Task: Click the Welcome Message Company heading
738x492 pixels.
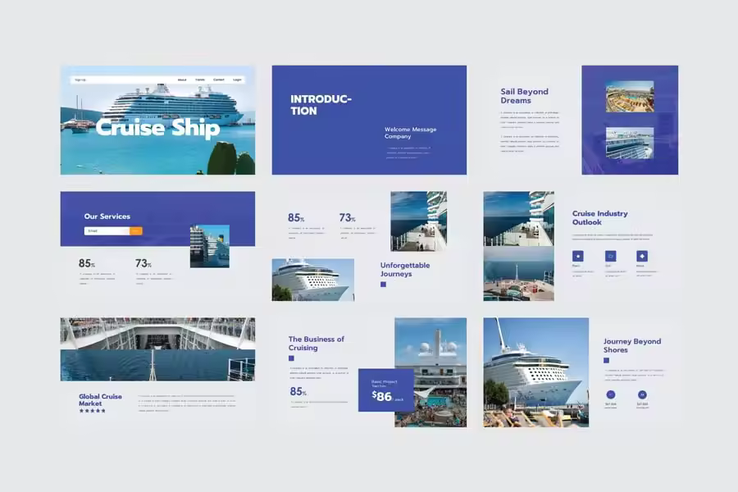Action: click(x=410, y=132)
